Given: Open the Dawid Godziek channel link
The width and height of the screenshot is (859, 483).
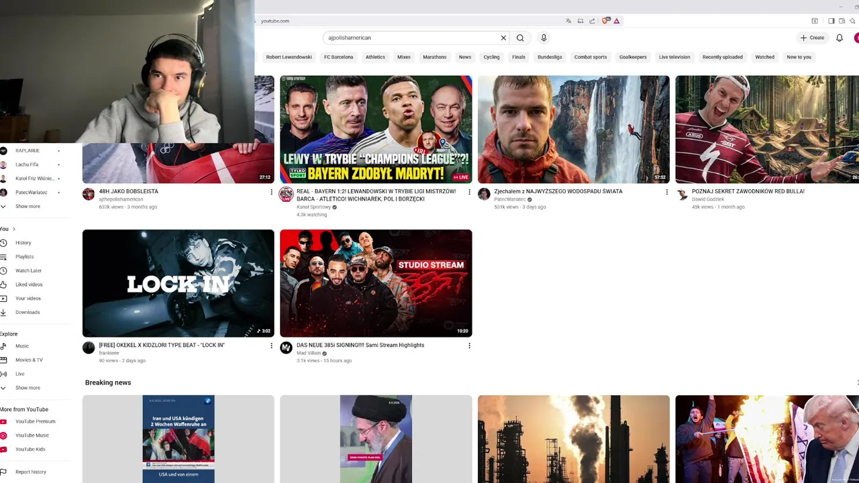Looking at the screenshot, I should pos(708,199).
